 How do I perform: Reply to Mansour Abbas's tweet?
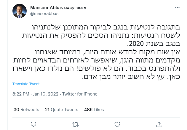[x=33, y=124]
